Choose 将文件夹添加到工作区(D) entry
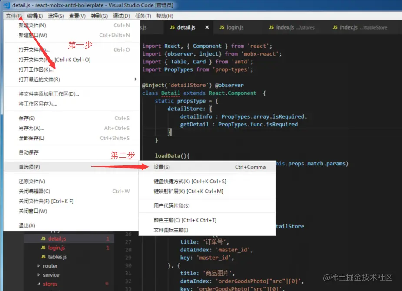This screenshot has height=291, width=402. pyautogui.click(x=72, y=94)
